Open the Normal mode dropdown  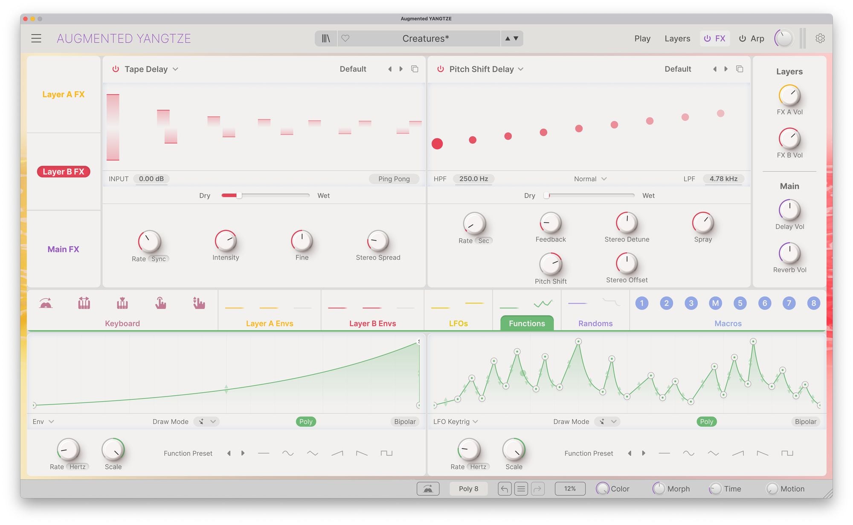pyautogui.click(x=590, y=179)
